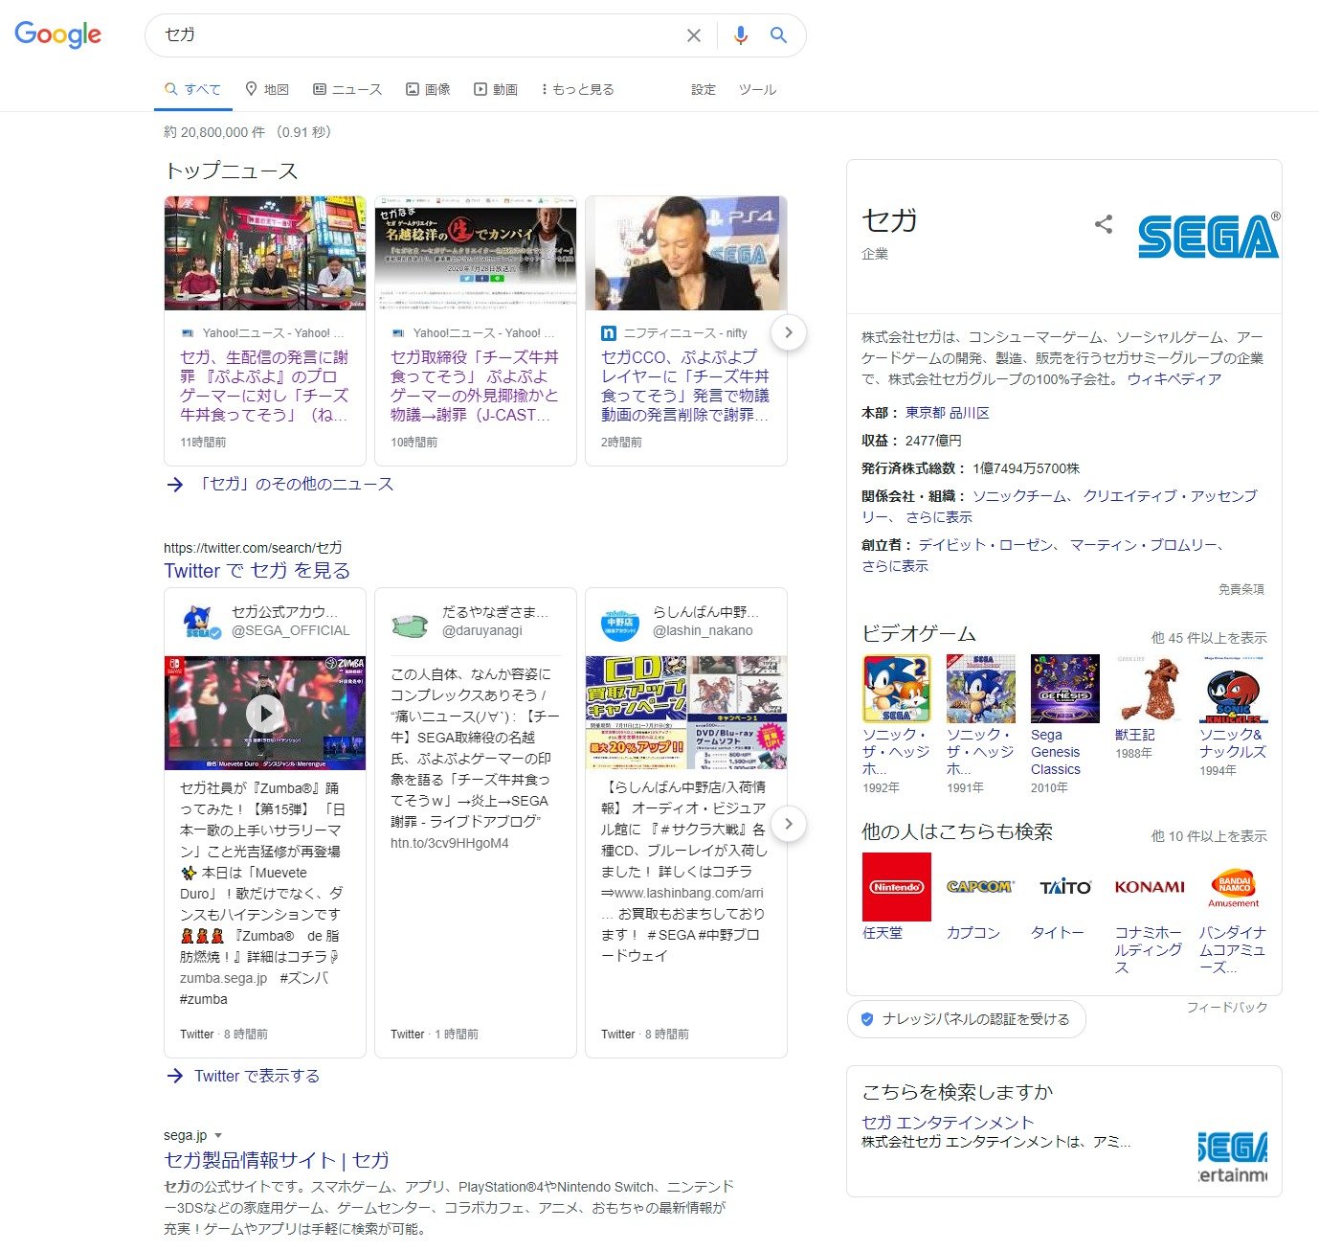Open the ツール options

(757, 89)
